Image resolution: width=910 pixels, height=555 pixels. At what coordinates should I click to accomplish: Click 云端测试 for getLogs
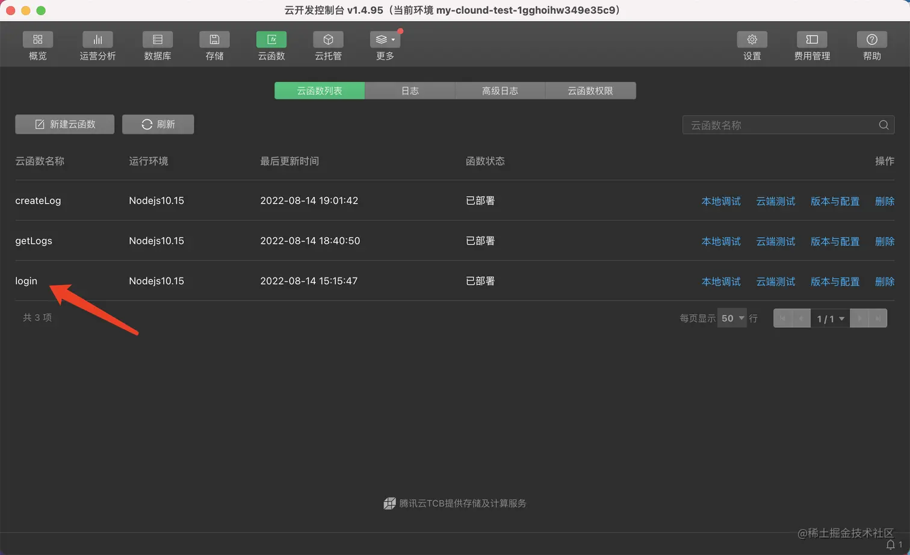point(776,241)
